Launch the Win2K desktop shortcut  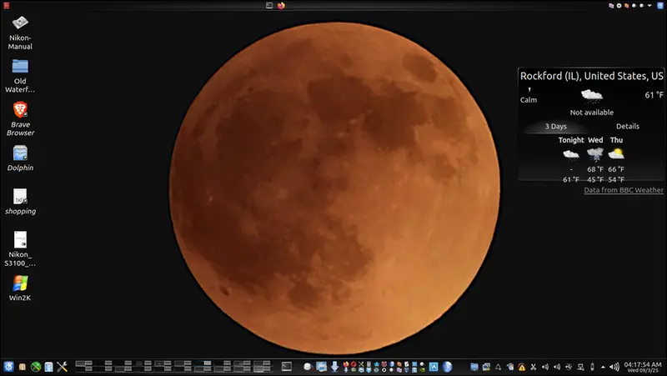(x=20, y=288)
